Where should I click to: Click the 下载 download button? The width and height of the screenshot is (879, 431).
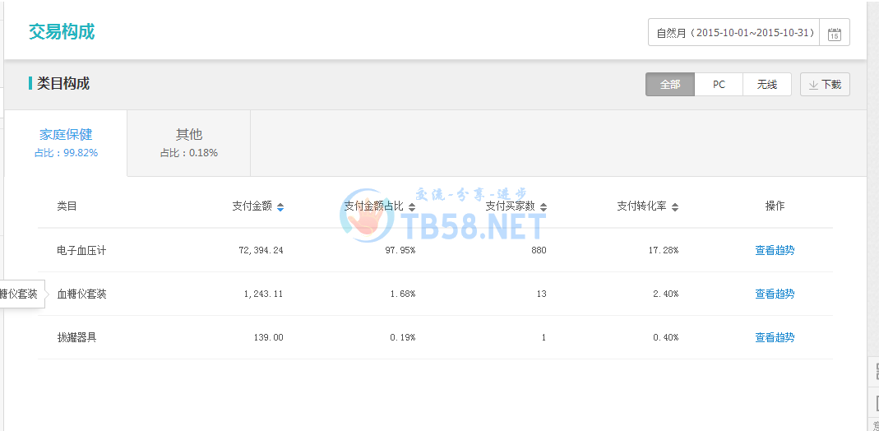825,85
